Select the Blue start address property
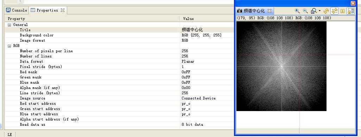 point(39,114)
